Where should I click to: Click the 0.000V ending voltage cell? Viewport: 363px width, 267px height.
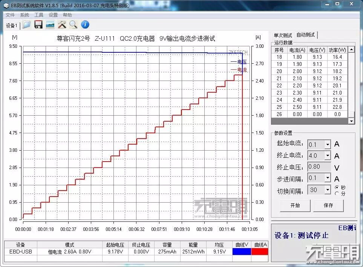(141, 252)
